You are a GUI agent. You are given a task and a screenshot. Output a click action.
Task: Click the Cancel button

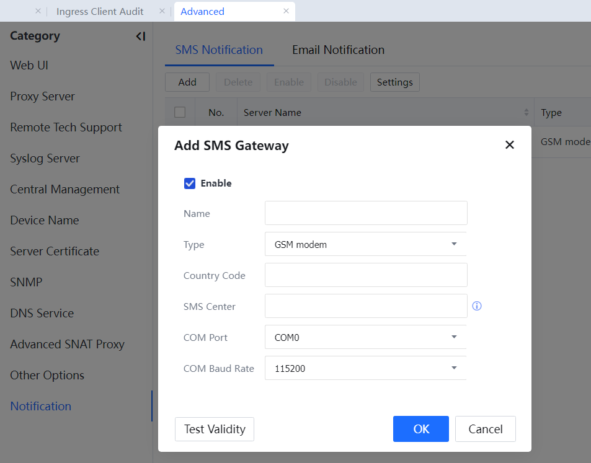(x=485, y=429)
